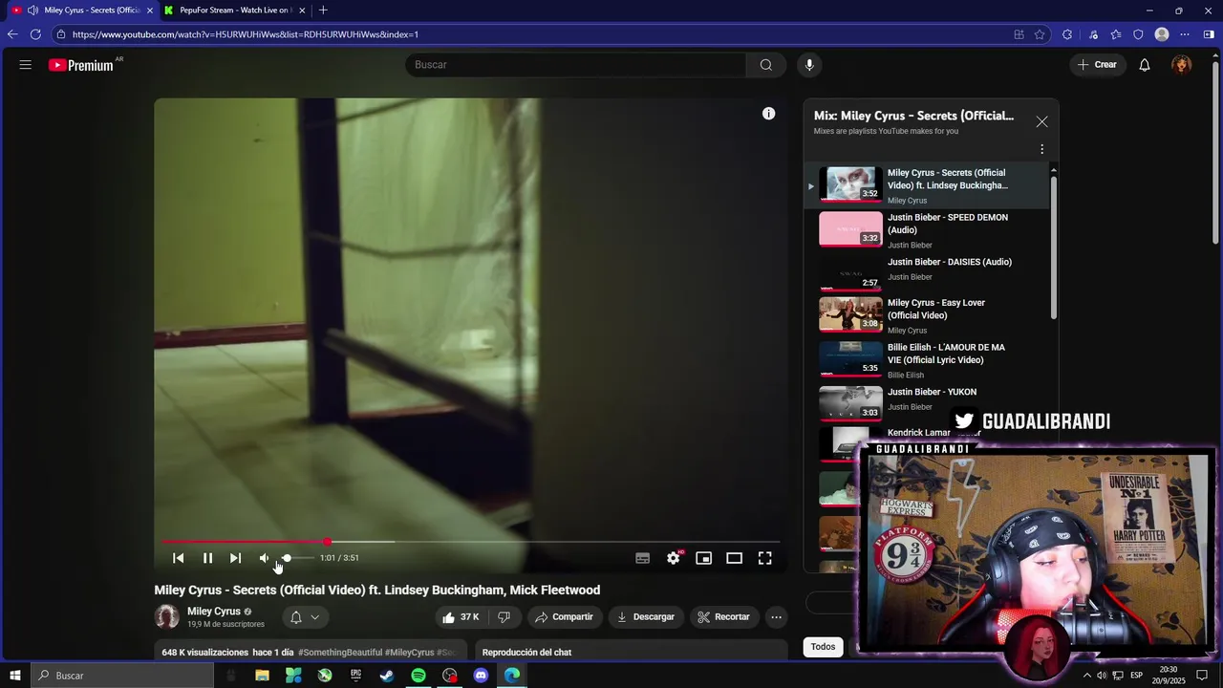The height and width of the screenshot is (688, 1223).
Task: Switch to PepuFor Stream browser tab
Action: click(x=234, y=11)
